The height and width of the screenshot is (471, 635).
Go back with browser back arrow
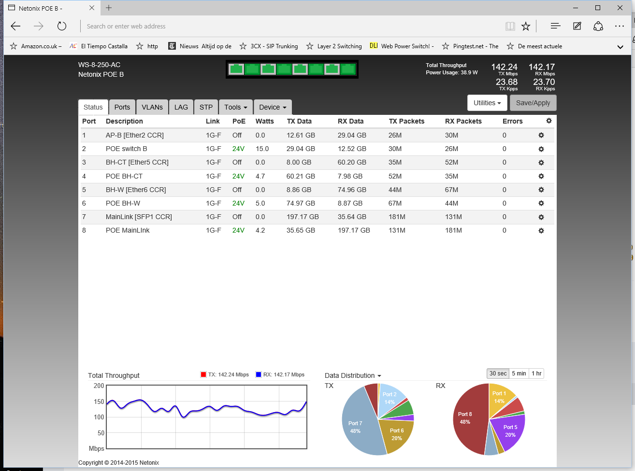pos(15,26)
